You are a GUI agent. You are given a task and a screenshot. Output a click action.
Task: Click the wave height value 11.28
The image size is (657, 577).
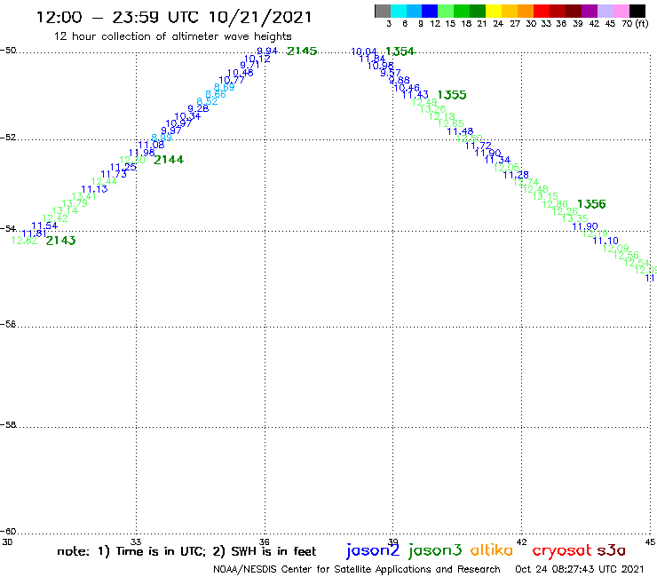coord(516,175)
